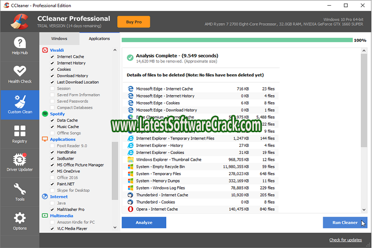
Task: Open the Tools section
Action: [20, 192]
